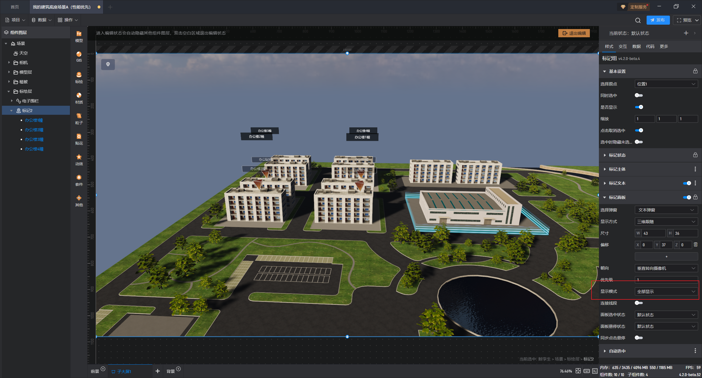This screenshot has height=378, width=702.
Task: Click the location pin button in viewport
Action: pyautogui.click(x=108, y=64)
